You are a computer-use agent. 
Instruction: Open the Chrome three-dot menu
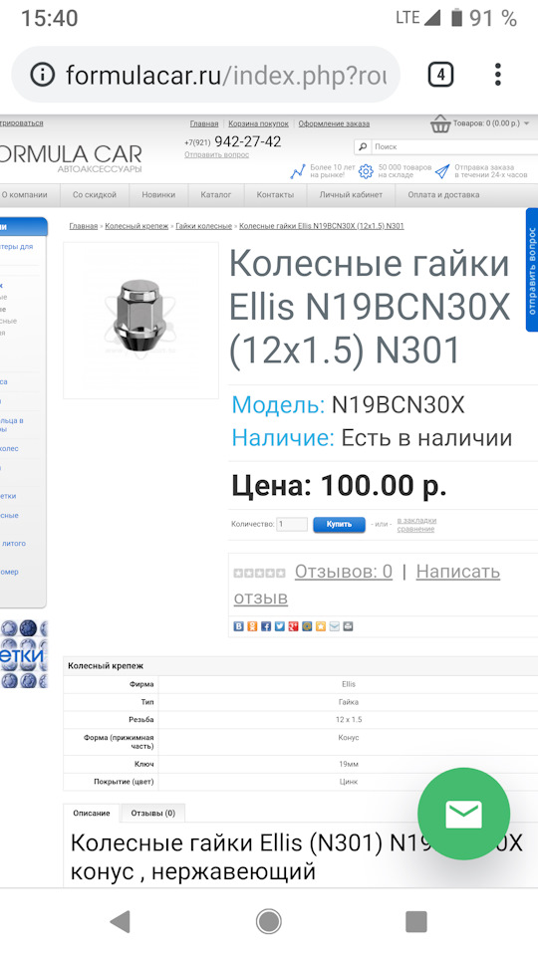(x=498, y=75)
